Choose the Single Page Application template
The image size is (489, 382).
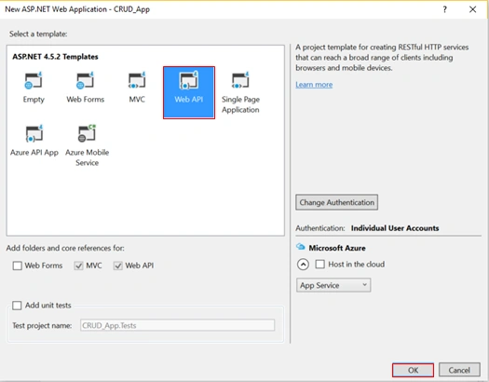point(240,92)
